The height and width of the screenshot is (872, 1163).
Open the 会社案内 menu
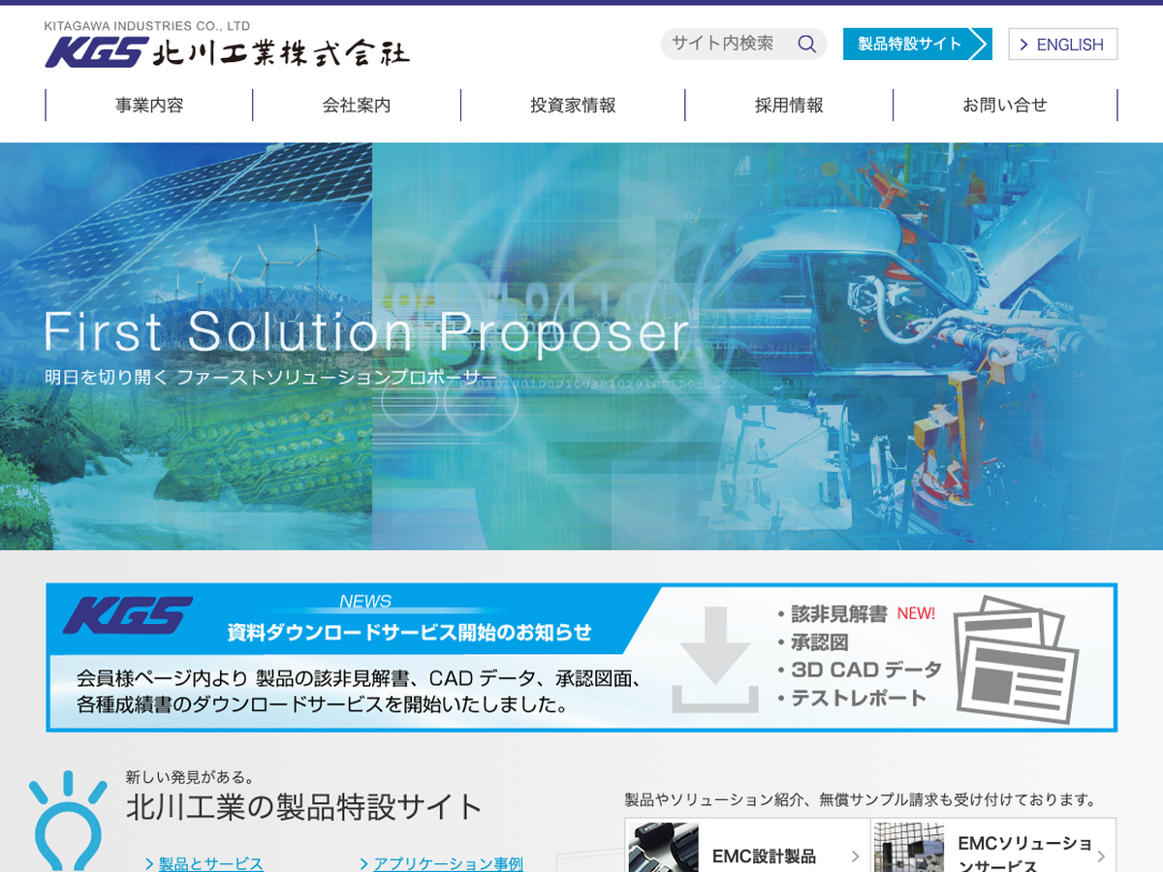(357, 106)
